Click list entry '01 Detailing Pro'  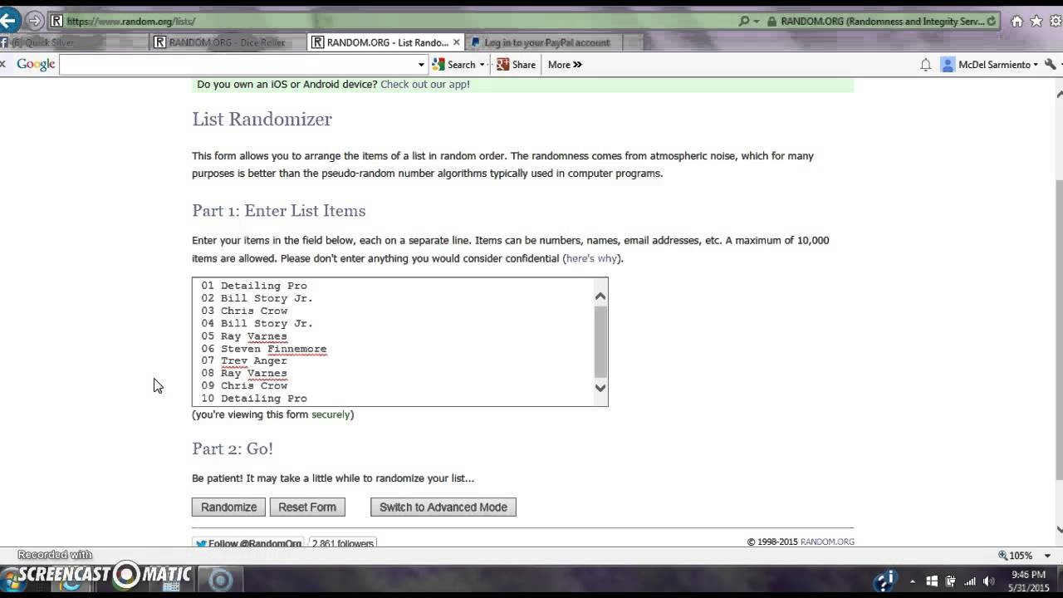[254, 286]
